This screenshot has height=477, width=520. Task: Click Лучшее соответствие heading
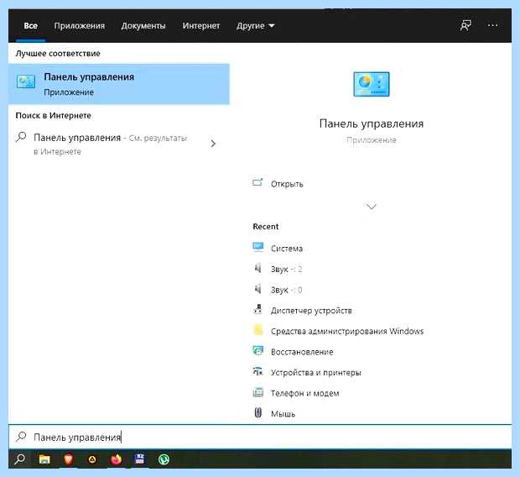[x=58, y=54]
